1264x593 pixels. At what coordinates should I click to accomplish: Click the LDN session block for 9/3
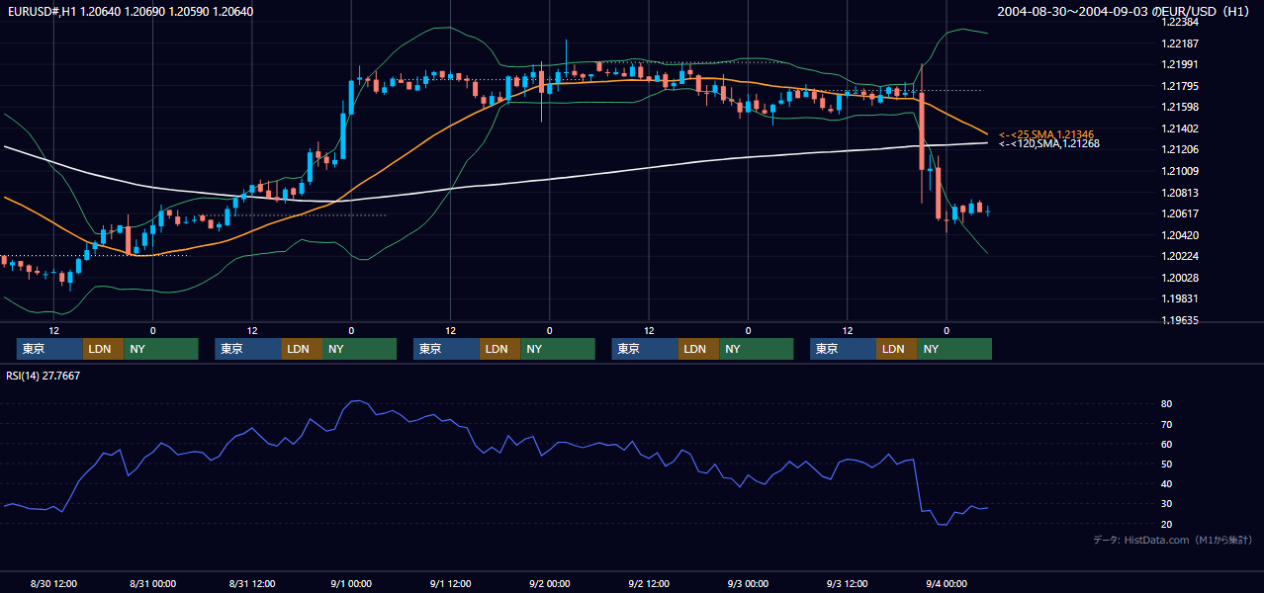[x=896, y=349]
